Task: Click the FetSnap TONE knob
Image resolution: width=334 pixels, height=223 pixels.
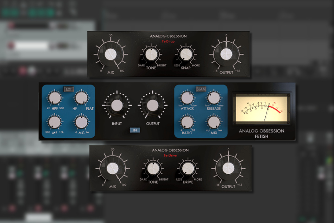Action: tap(150, 54)
